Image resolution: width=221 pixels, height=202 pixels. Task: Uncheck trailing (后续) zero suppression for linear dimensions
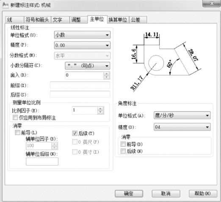pyautogui.click(x=75, y=133)
